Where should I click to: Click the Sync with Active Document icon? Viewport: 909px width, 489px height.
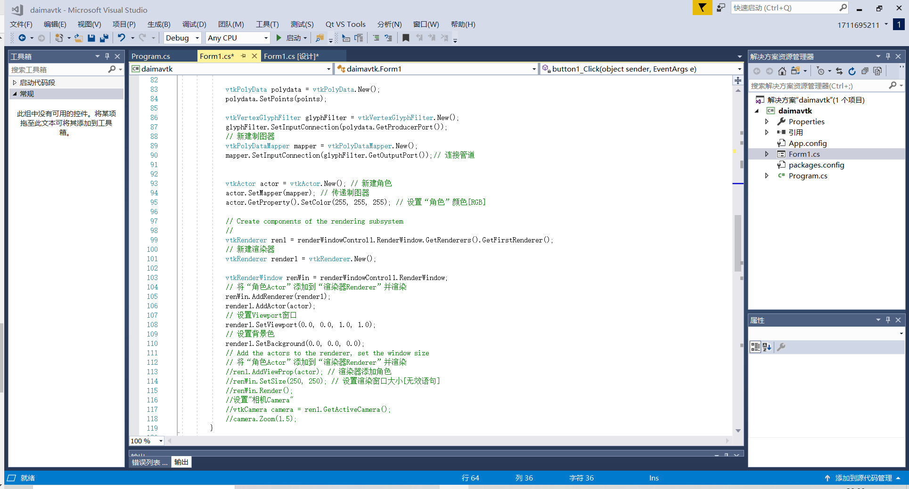point(839,71)
